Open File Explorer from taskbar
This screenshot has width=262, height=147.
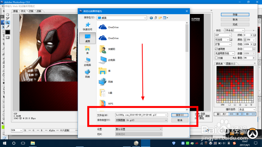click(x=32, y=143)
